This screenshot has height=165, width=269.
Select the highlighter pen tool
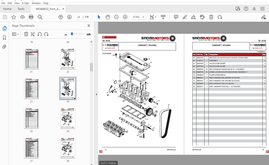point(185,17)
